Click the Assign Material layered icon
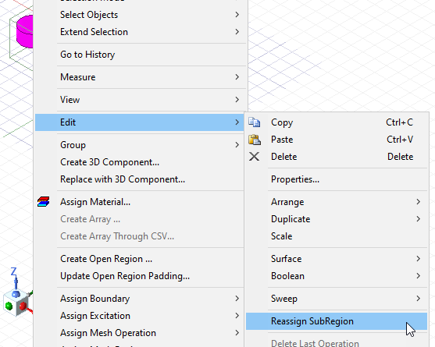The image size is (435, 347). (44, 202)
